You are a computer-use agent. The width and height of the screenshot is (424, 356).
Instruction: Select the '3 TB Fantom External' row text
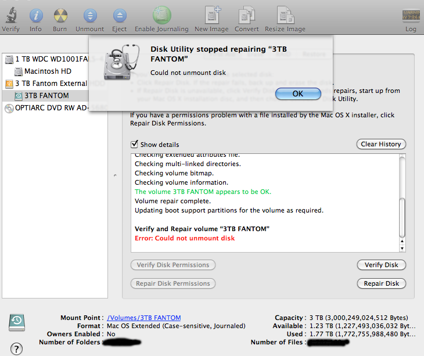51,84
